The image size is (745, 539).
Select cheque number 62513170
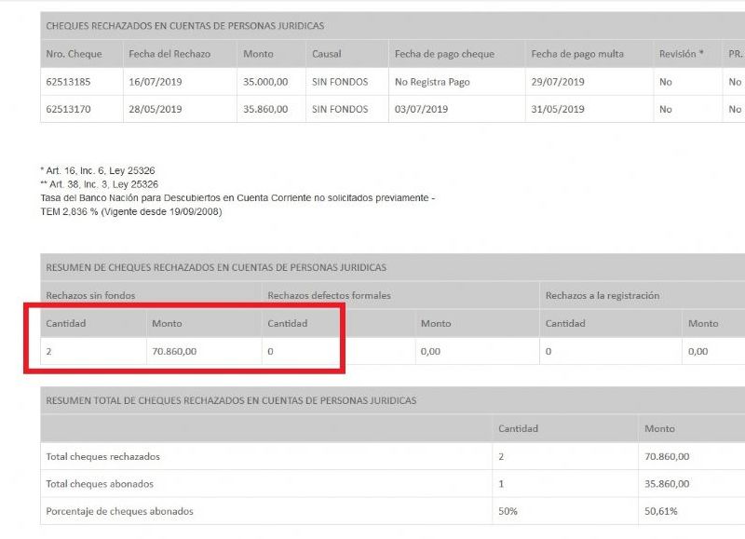(x=68, y=109)
